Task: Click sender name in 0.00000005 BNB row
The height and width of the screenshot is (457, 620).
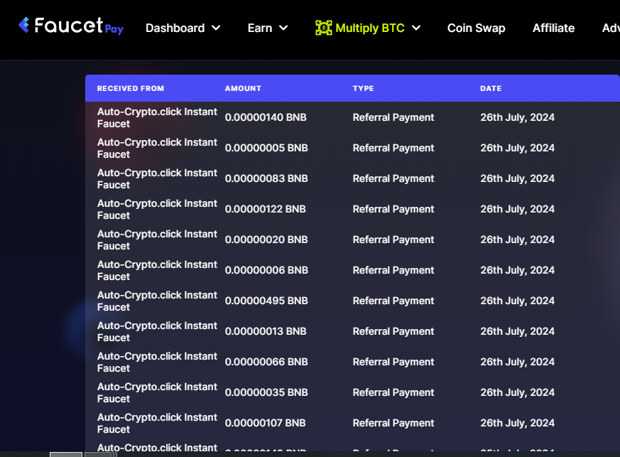Action: click(x=158, y=148)
